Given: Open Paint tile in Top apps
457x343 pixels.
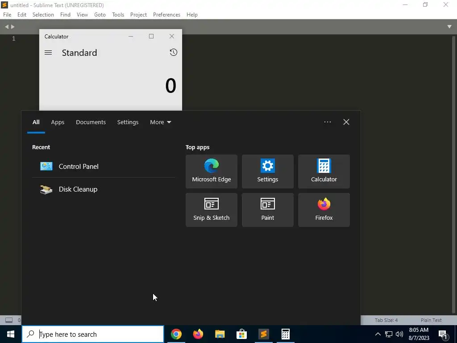Looking at the screenshot, I should [x=268, y=210].
